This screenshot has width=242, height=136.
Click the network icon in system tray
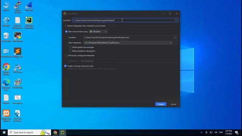pyautogui.click(x=211, y=132)
